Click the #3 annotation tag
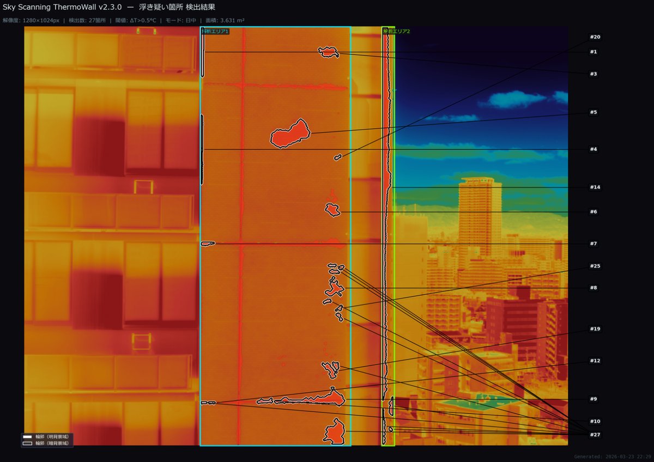This screenshot has width=654, height=462. [x=594, y=74]
